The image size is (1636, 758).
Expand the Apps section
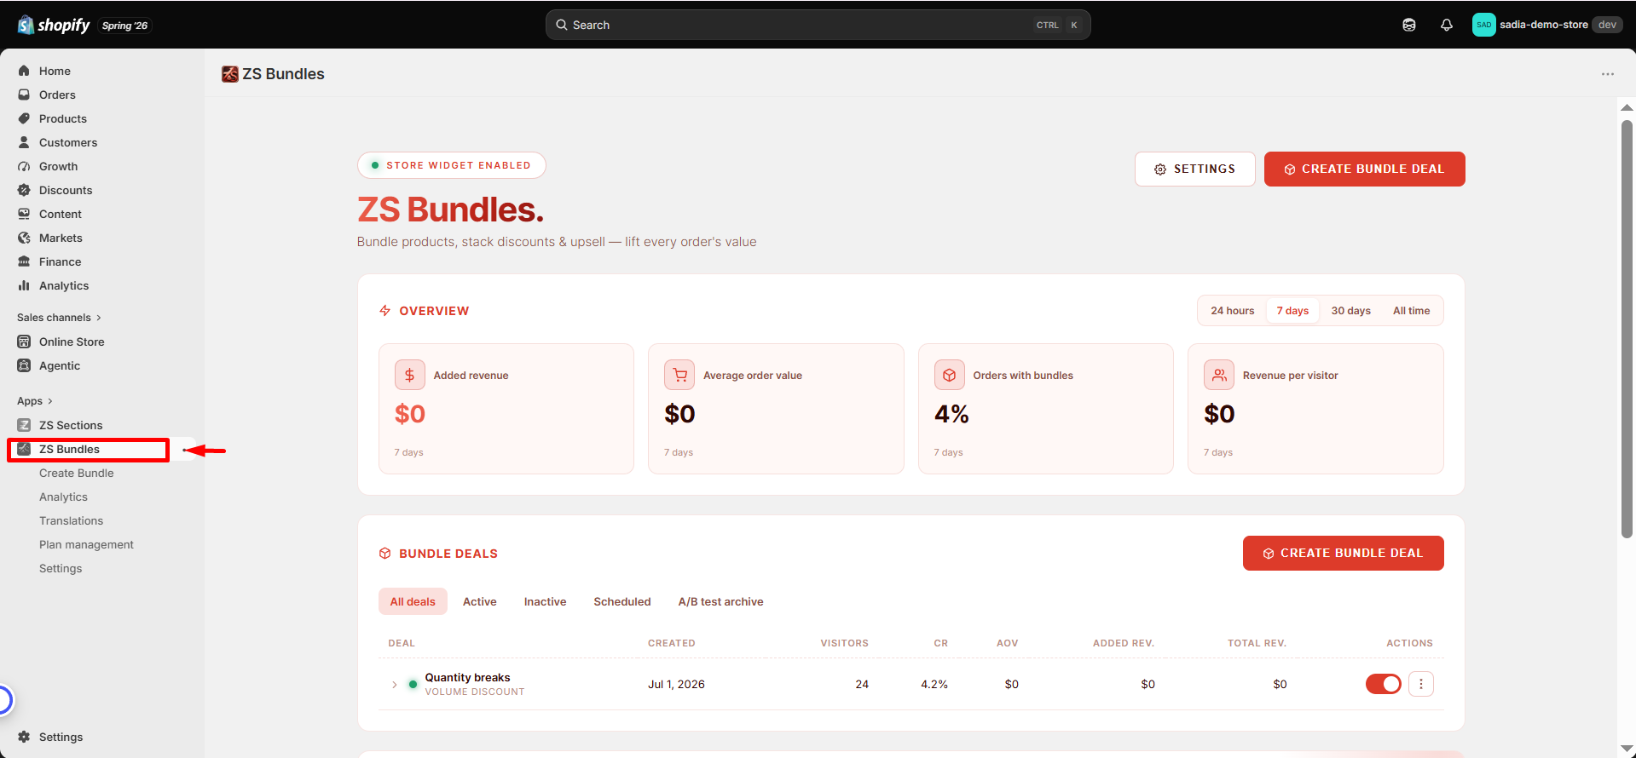pos(35,401)
